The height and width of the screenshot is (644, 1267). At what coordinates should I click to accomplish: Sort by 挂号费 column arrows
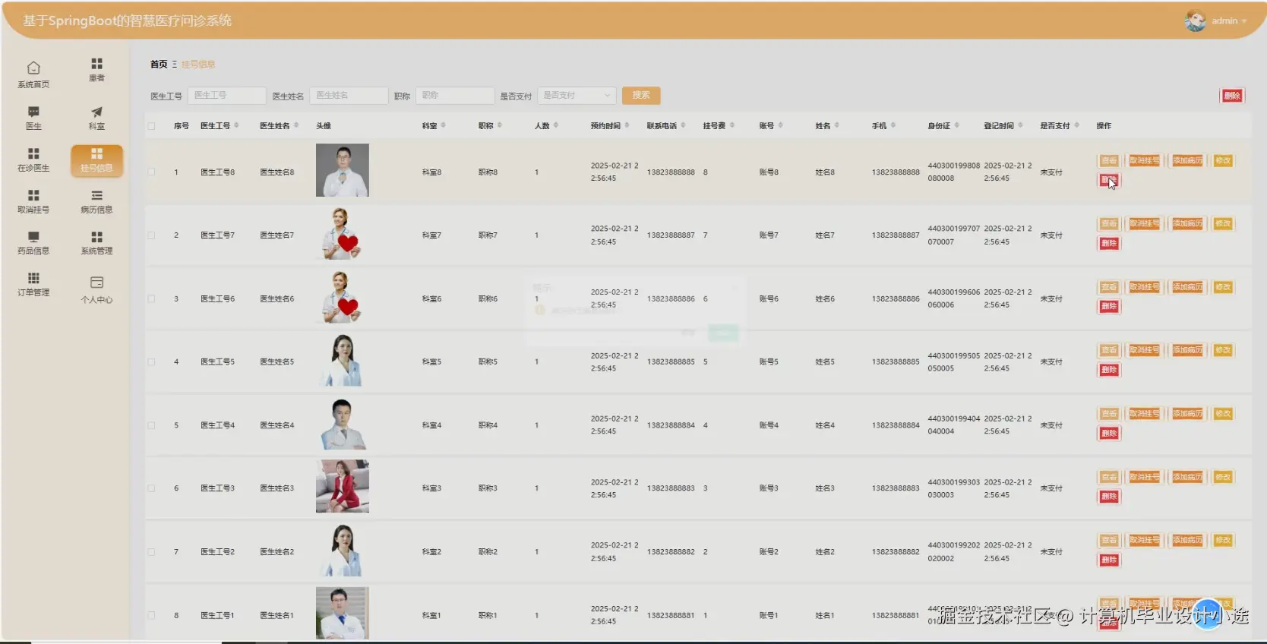point(731,125)
